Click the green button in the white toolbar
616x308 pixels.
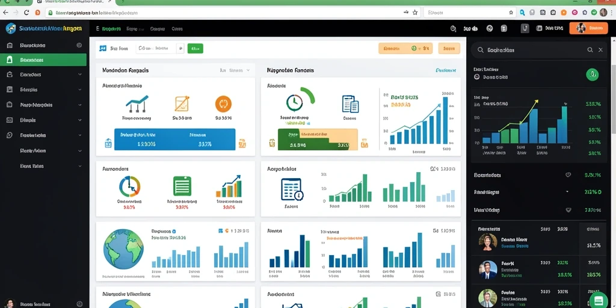(196, 48)
